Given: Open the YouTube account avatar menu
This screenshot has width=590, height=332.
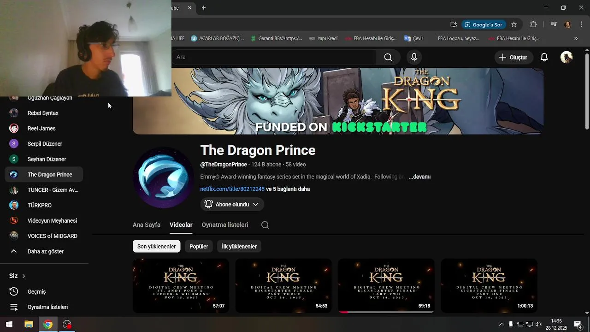Looking at the screenshot, I should coord(566,57).
